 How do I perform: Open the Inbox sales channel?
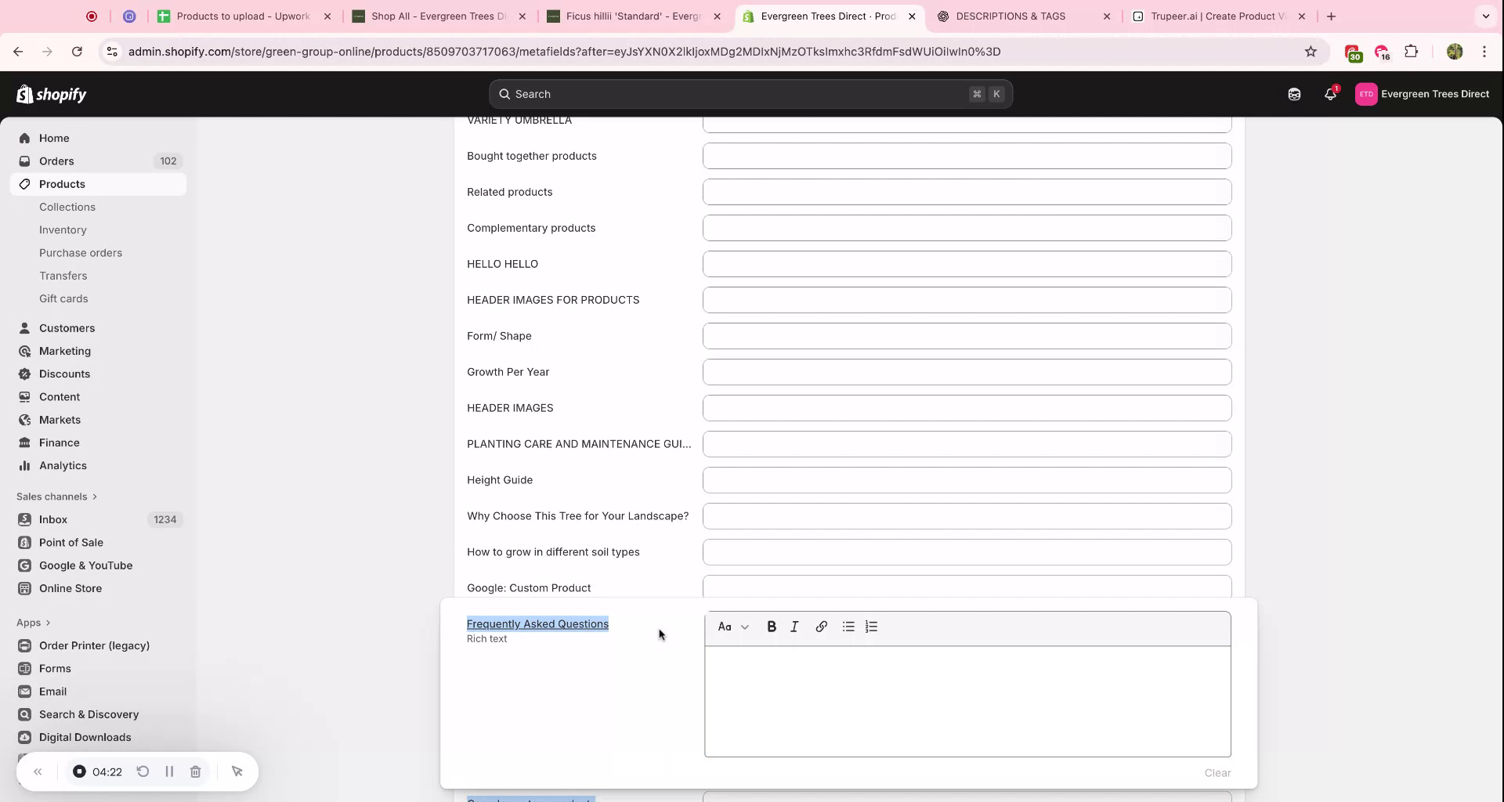(x=53, y=518)
